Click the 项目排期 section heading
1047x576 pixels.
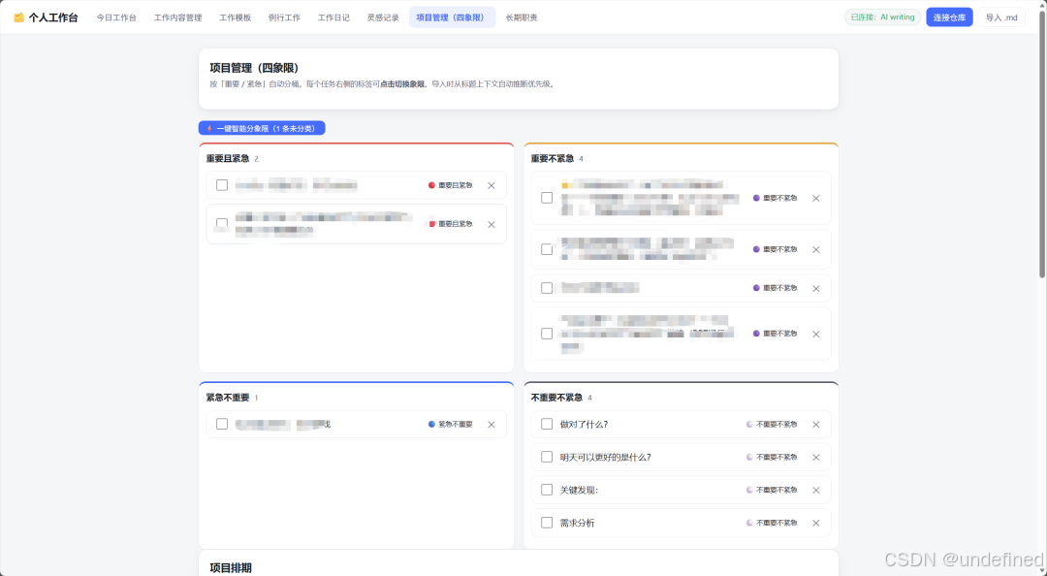coord(231,568)
